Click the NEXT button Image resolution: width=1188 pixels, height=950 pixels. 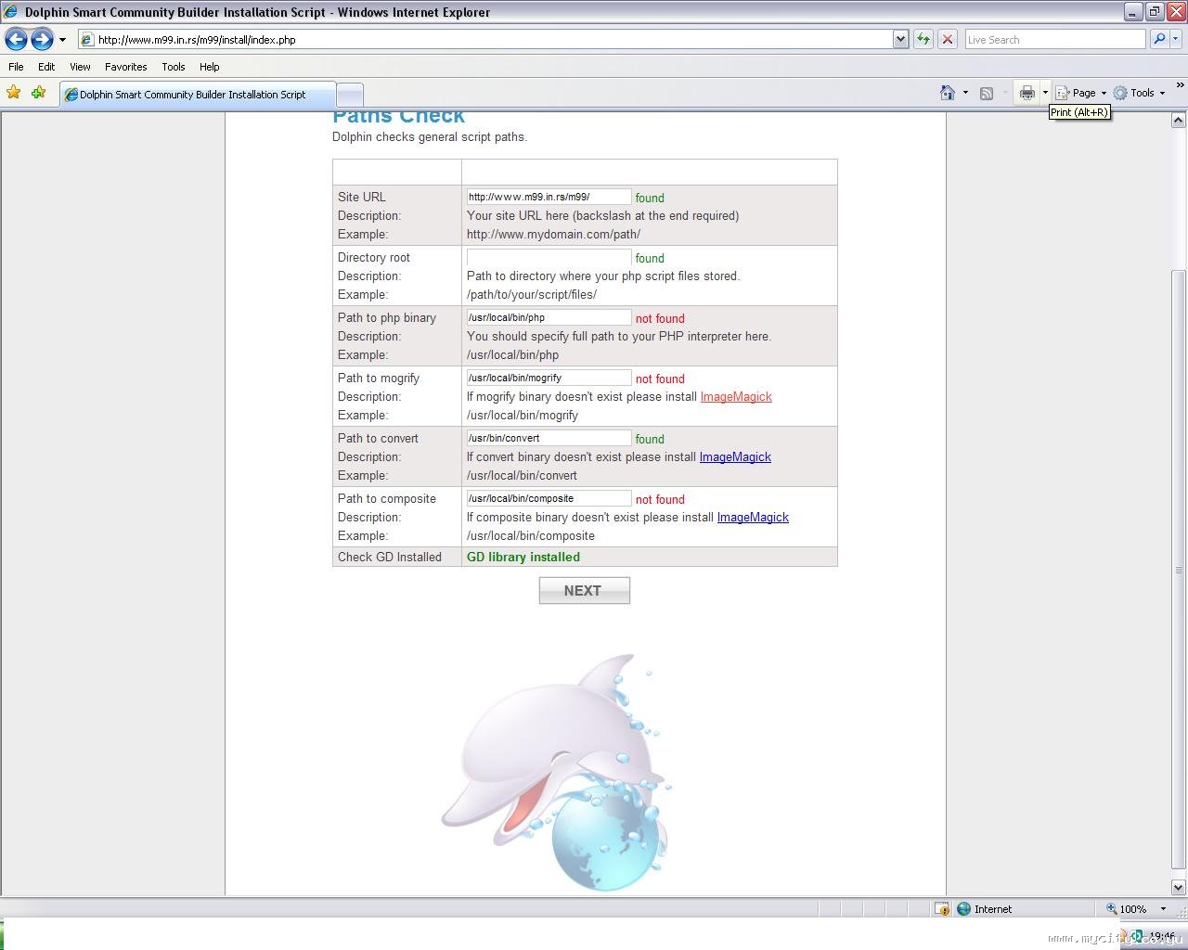(x=585, y=591)
